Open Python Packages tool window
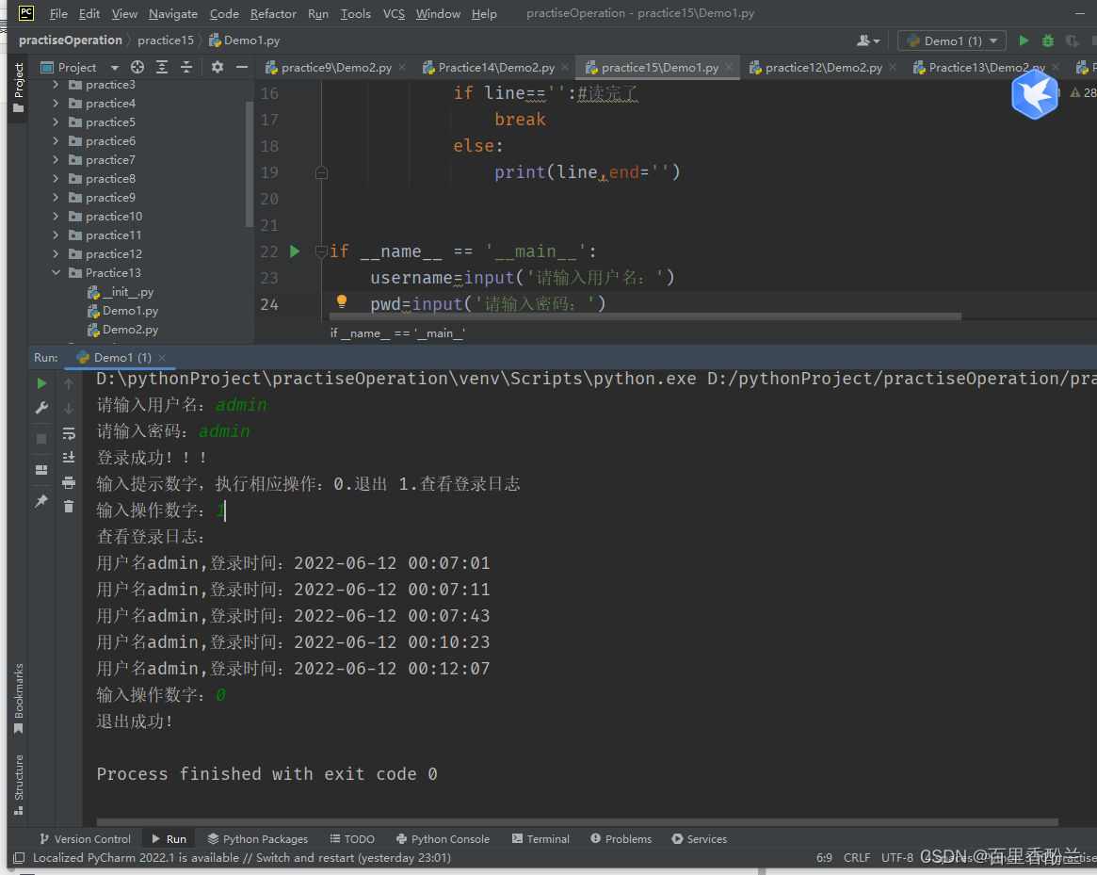Image resolution: width=1097 pixels, height=875 pixels. (257, 838)
